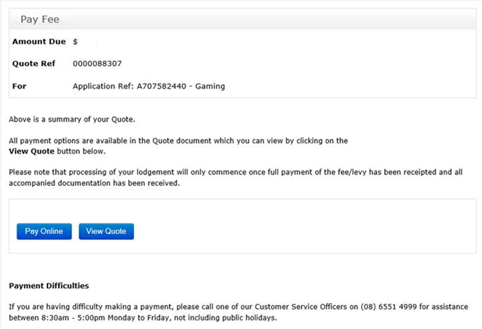Click Application Ref A707582440 - Gaming text
This screenshot has width=482, height=329.
149,87
